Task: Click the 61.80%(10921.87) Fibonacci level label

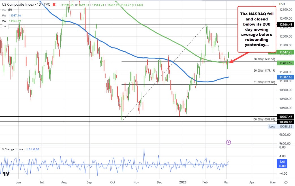Action: 264,82
